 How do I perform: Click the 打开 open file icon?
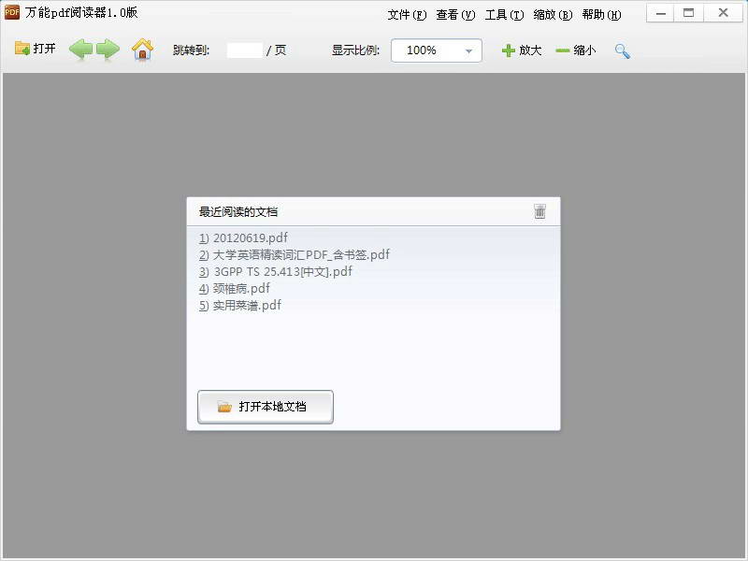coord(31,50)
